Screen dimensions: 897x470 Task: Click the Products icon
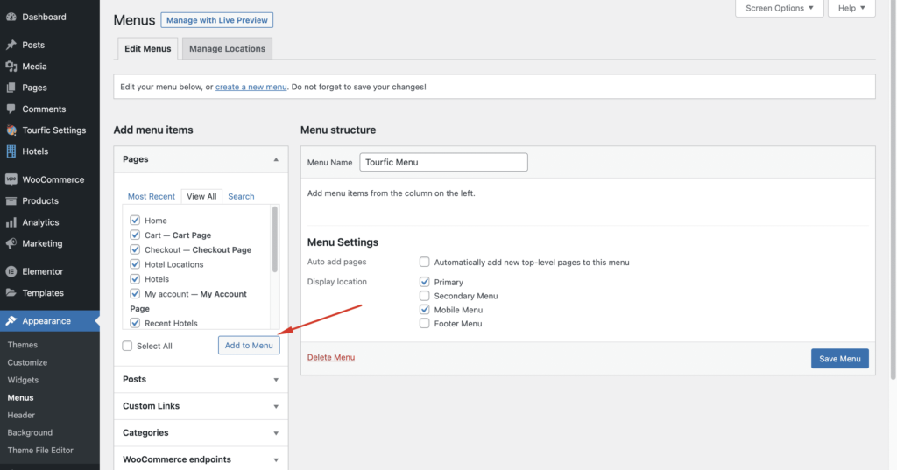[x=11, y=200]
